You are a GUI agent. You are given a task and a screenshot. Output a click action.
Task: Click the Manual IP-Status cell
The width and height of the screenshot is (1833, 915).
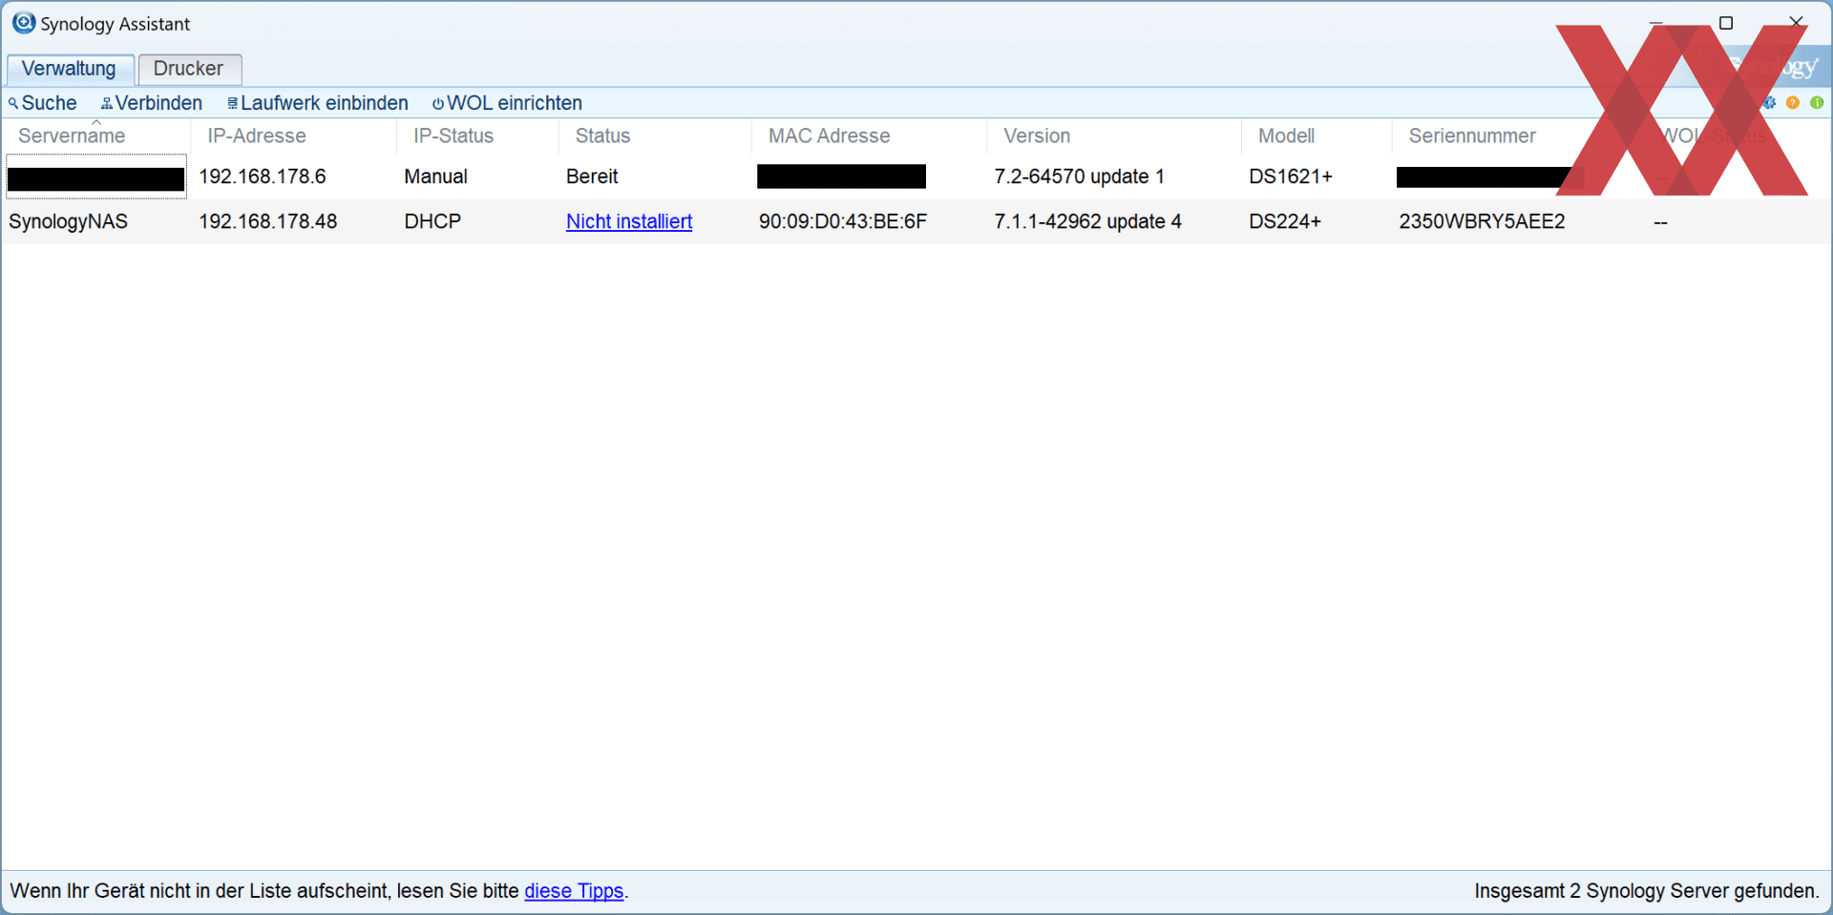pos(436,177)
